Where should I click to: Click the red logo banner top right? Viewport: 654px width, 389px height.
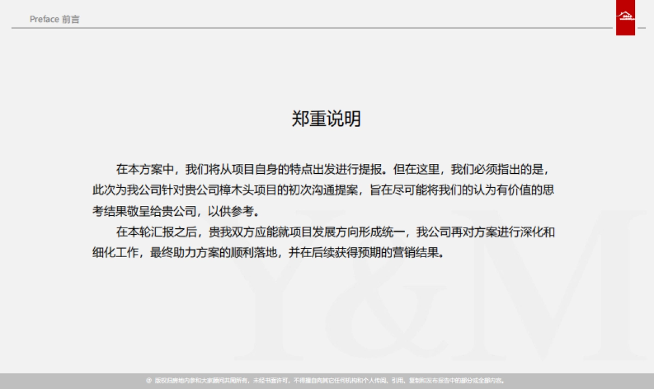tap(625, 16)
